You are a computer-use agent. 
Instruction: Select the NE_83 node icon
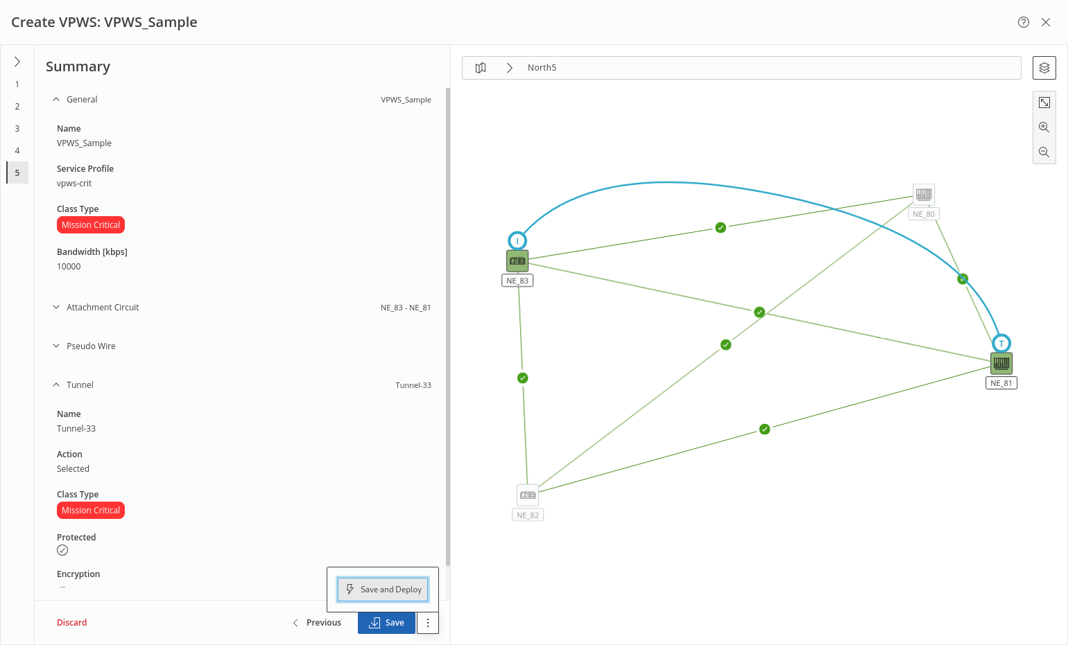pyautogui.click(x=517, y=261)
